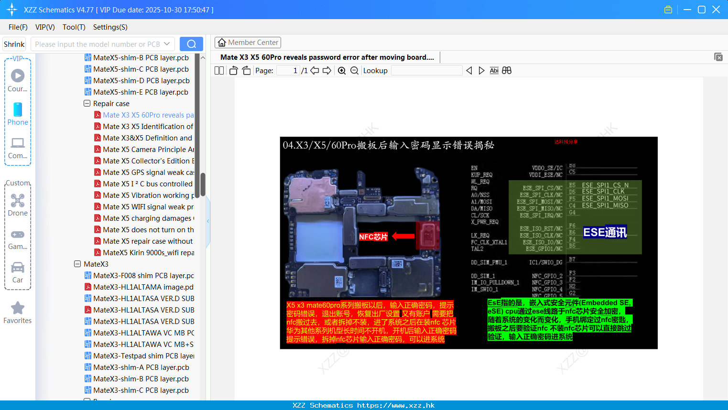728x410 pixels.
Task: Find next lookup match triangle
Action: (x=481, y=71)
